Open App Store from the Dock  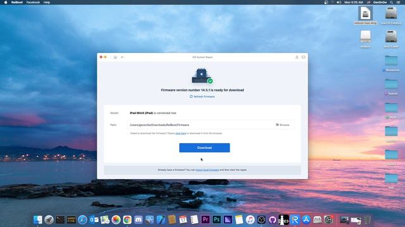click(x=306, y=219)
